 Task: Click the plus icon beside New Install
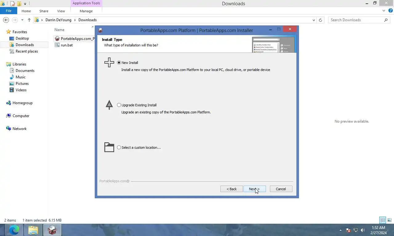click(109, 62)
